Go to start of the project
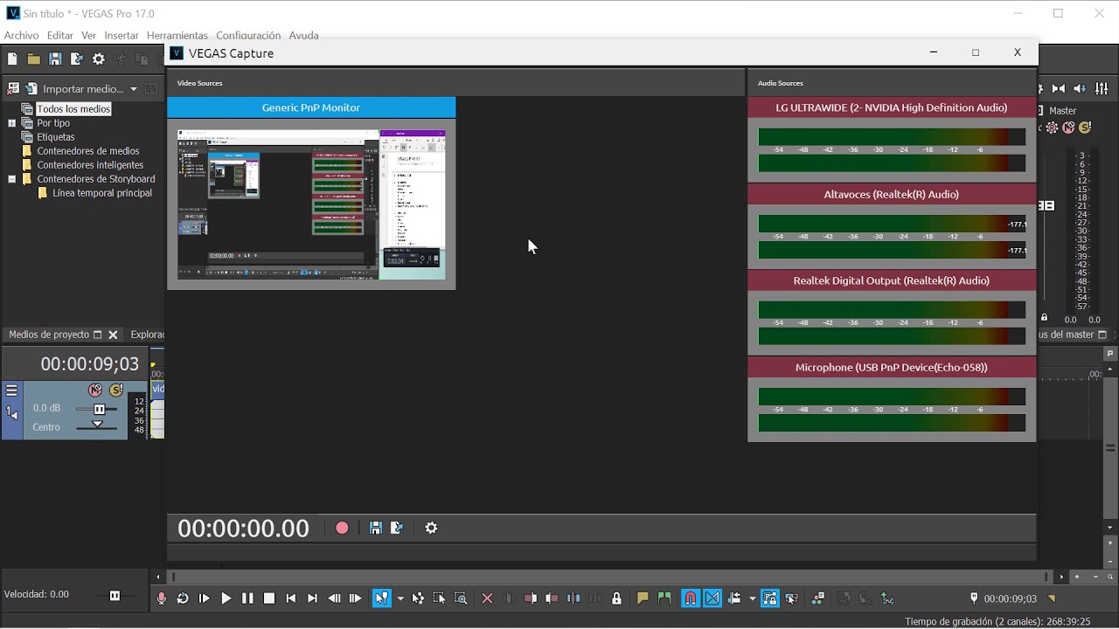Image resolution: width=1119 pixels, height=629 pixels. tap(291, 598)
